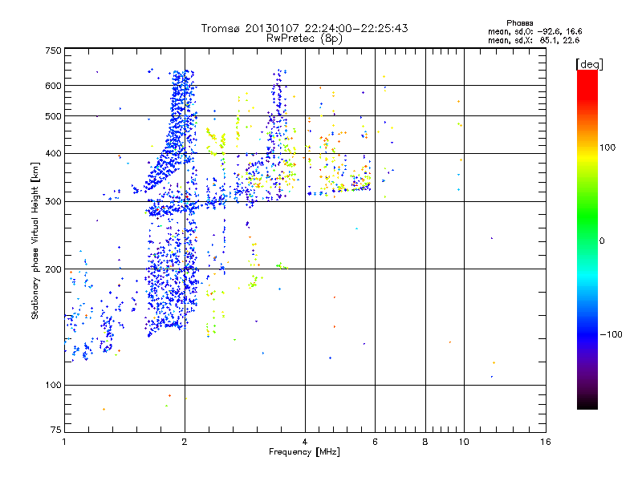Viewport: 642px width, 481px height.
Task: Click the '[deg]' colorbar unit label
Action: (589, 64)
